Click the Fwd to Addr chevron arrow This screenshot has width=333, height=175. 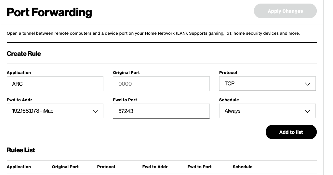point(95,111)
